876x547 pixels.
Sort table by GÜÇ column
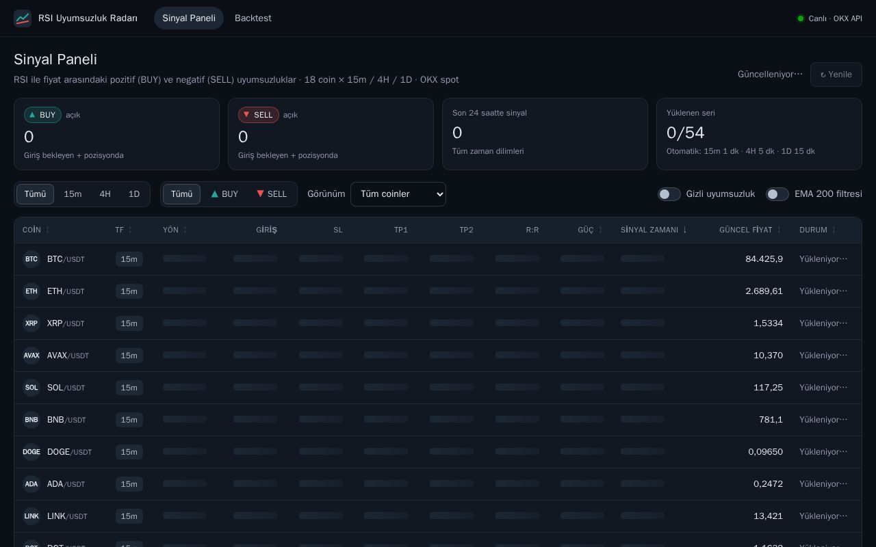[x=591, y=230]
